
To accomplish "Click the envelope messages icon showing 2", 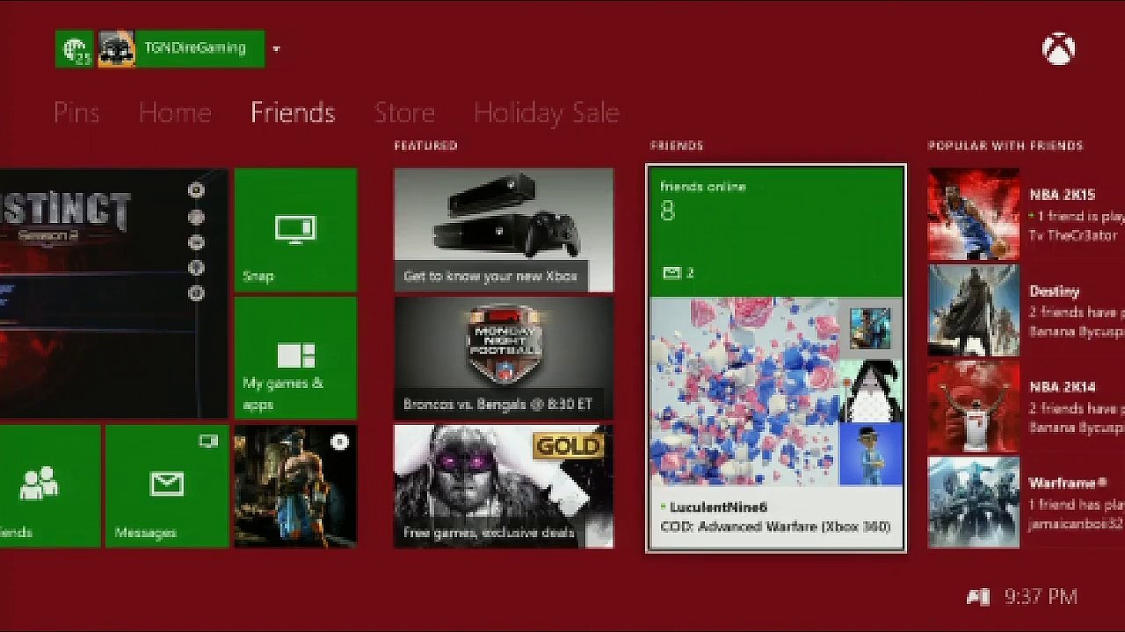I will [672, 273].
